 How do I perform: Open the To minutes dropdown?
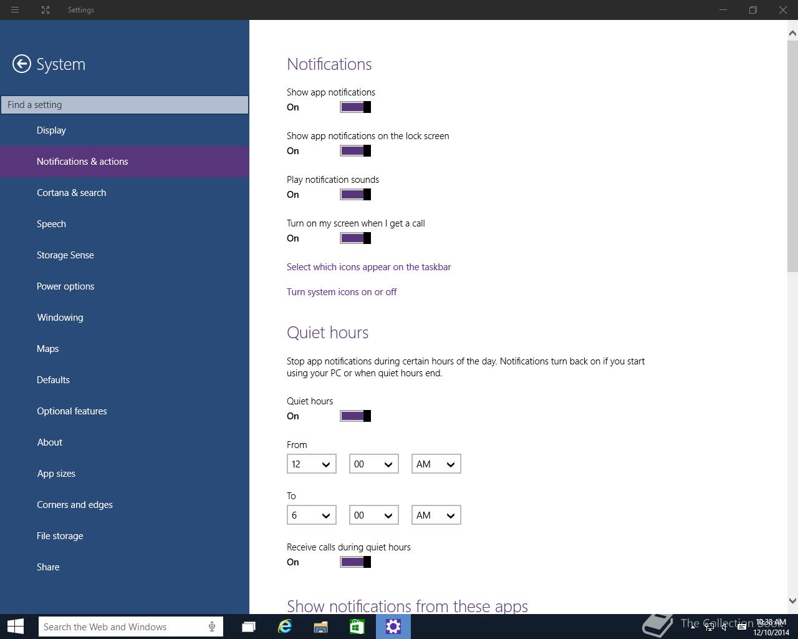coord(374,515)
